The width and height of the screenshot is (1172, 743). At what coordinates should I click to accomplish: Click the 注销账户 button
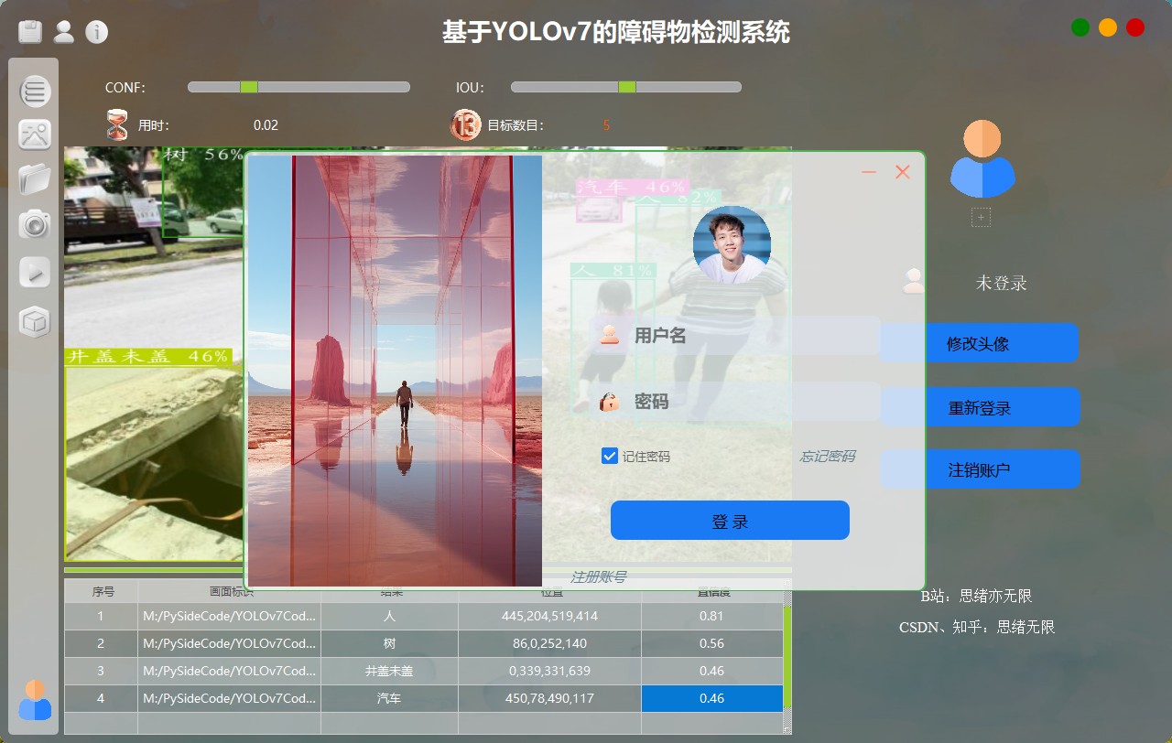pos(980,470)
